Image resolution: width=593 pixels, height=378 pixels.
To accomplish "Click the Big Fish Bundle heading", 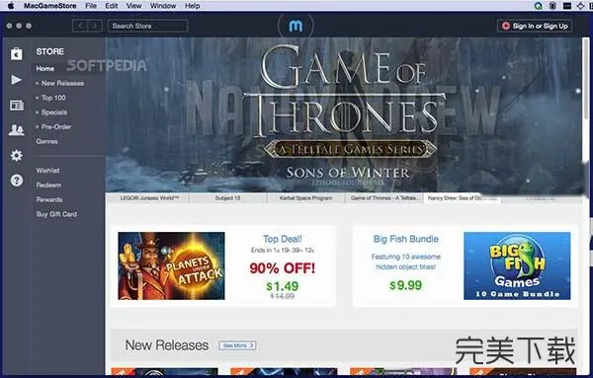I will click(406, 239).
